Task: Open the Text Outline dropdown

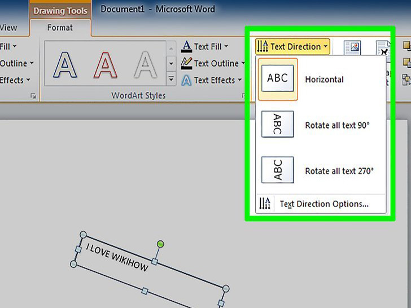Action: coord(213,63)
